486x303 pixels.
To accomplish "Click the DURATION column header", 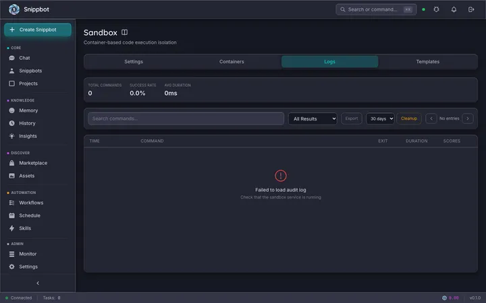I will coord(416,141).
